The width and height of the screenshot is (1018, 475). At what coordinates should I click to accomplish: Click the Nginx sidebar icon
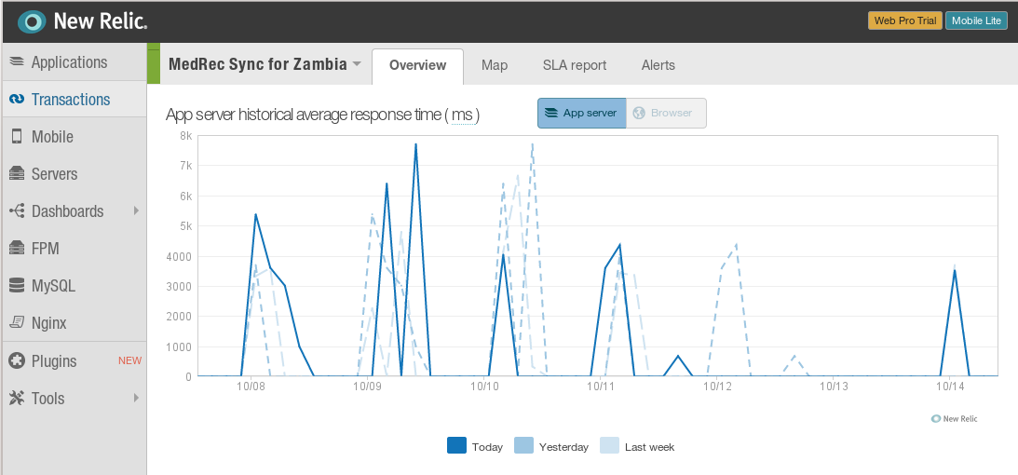tap(17, 322)
